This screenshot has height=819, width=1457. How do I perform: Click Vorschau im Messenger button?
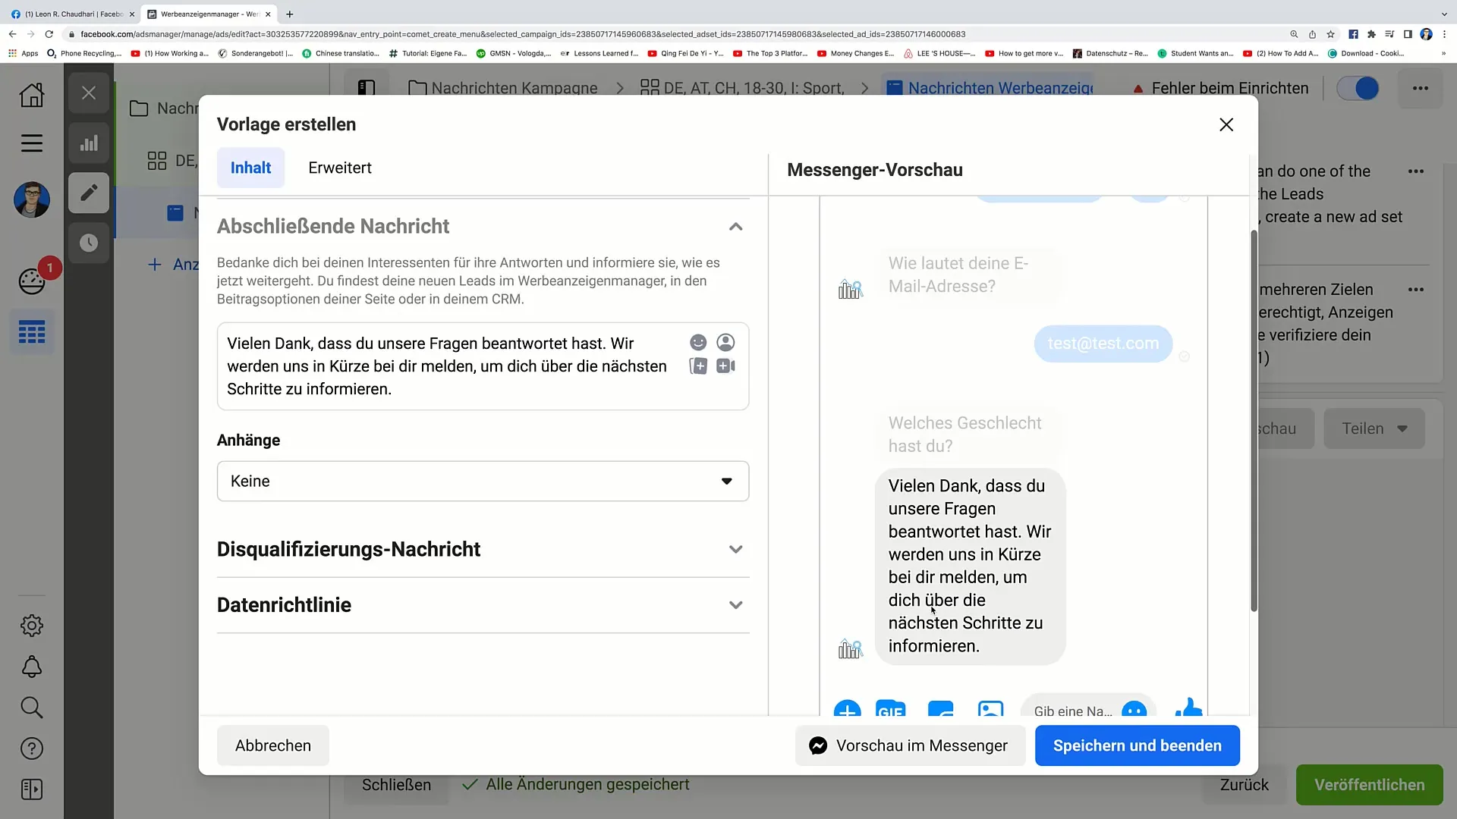click(910, 745)
